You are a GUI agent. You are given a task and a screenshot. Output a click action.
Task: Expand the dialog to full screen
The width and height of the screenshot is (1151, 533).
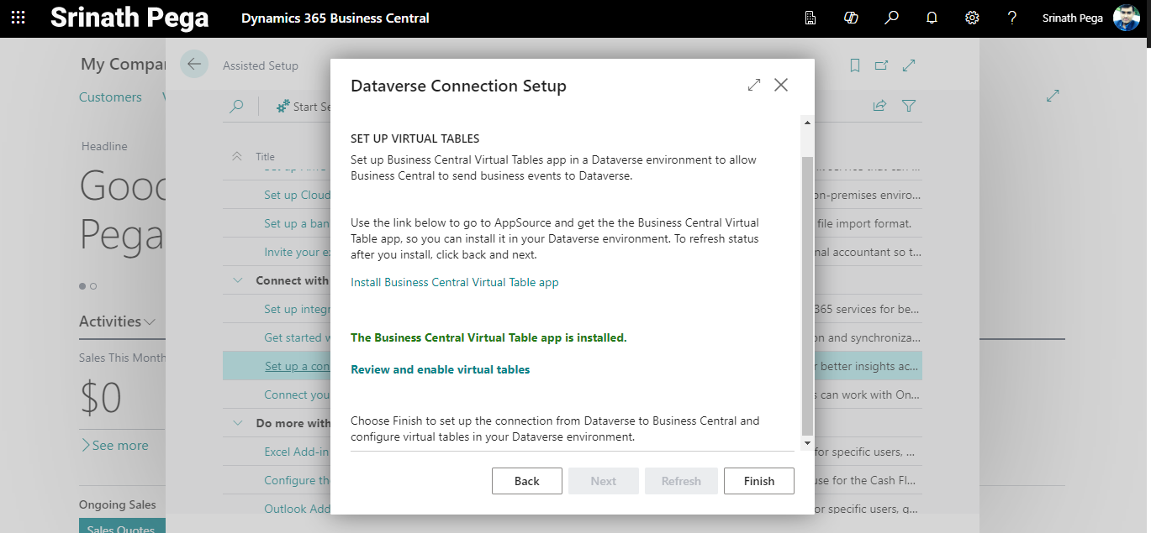[753, 85]
